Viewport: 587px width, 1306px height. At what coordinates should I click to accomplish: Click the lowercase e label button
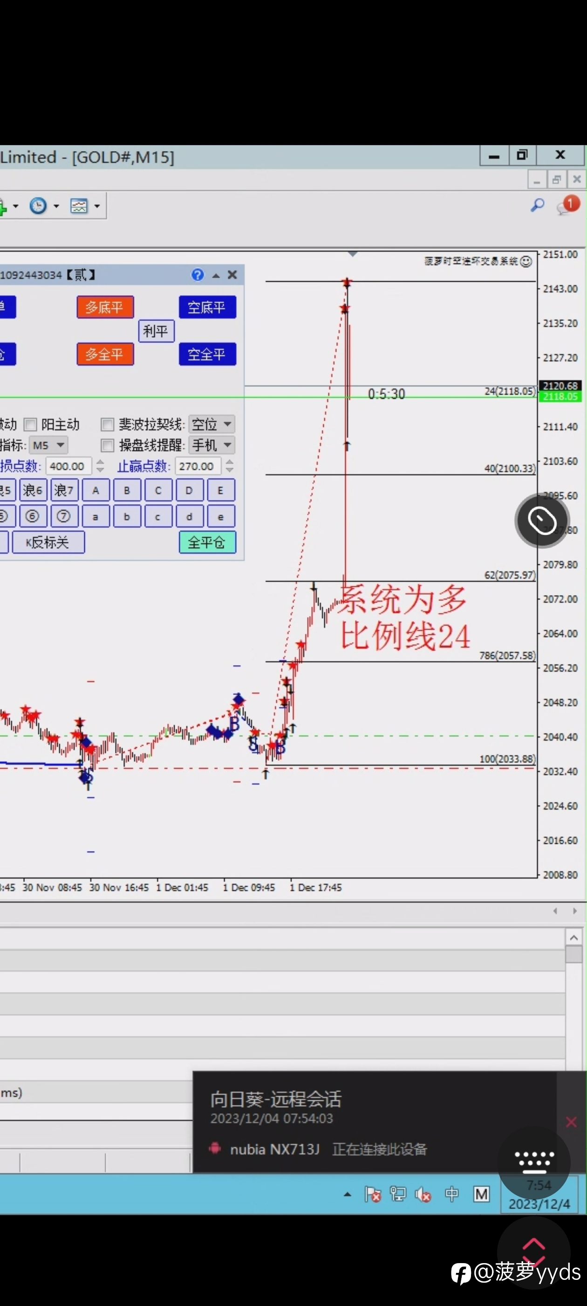point(221,516)
